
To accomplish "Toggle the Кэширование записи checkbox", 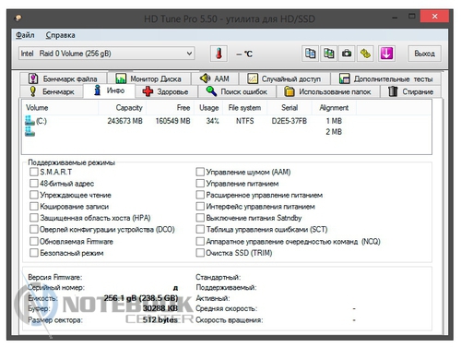I will (34, 206).
